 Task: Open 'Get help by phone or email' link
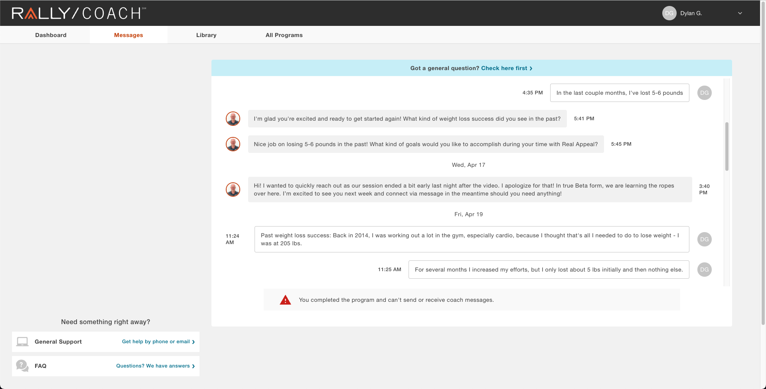point(158,342)
